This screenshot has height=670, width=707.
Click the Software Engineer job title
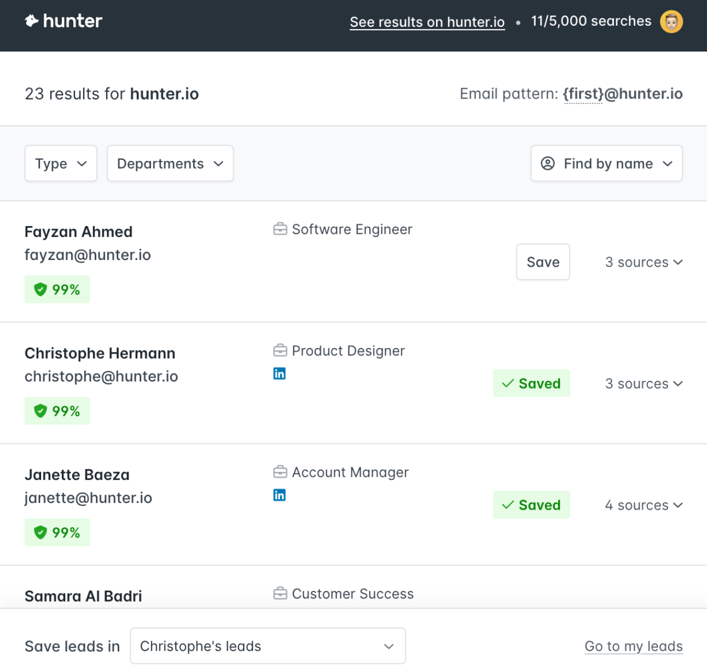point(352,229)
